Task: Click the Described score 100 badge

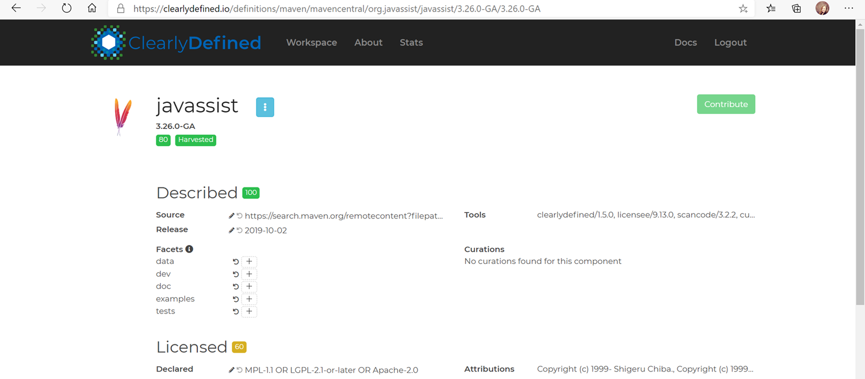Action: click(x=251, y=193)
